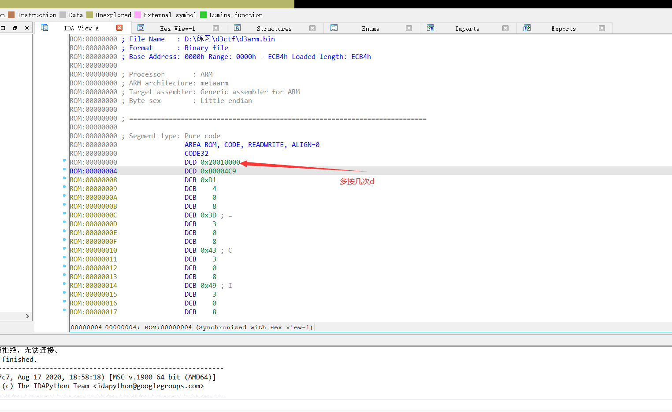Click the Exports panel icon
This screenshot has height=412, width=672.
click(x=527, y=27)
